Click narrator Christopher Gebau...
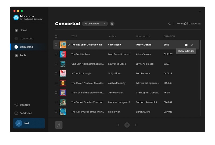 (147, 93)
